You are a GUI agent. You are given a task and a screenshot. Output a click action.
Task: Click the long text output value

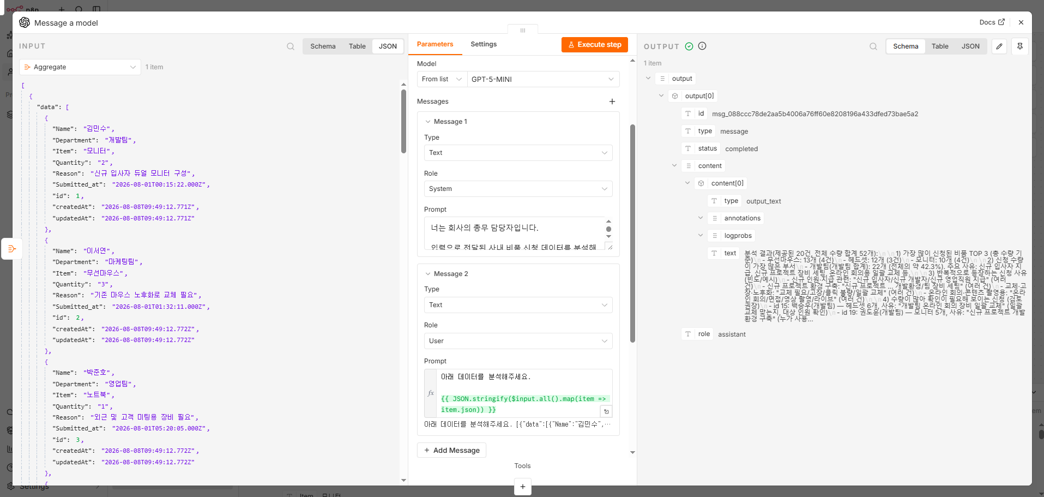click(885, 286)
